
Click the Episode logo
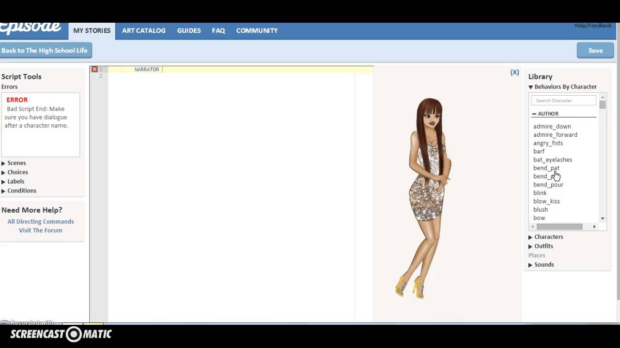[x=30, y=28]
